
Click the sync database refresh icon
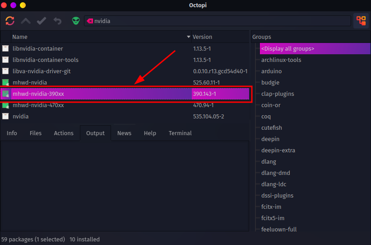point(10,21)
